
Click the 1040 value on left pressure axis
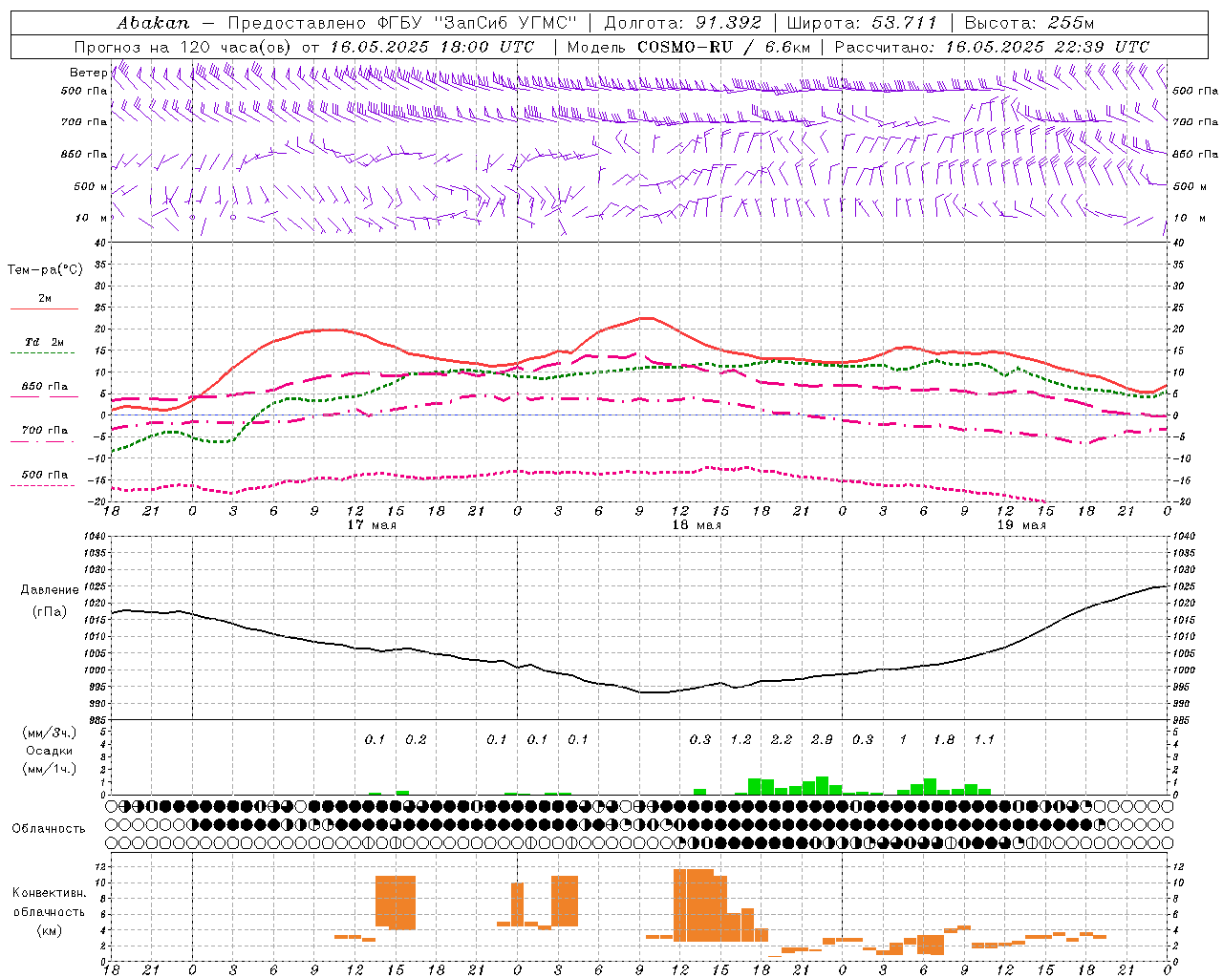point(95,537)
